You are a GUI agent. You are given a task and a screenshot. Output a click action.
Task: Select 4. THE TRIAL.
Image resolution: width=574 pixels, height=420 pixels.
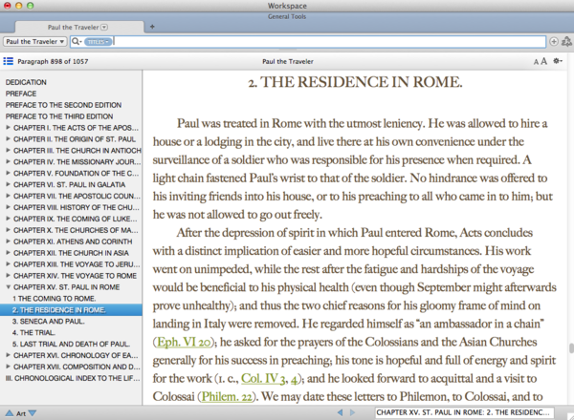tap(33, 333)
